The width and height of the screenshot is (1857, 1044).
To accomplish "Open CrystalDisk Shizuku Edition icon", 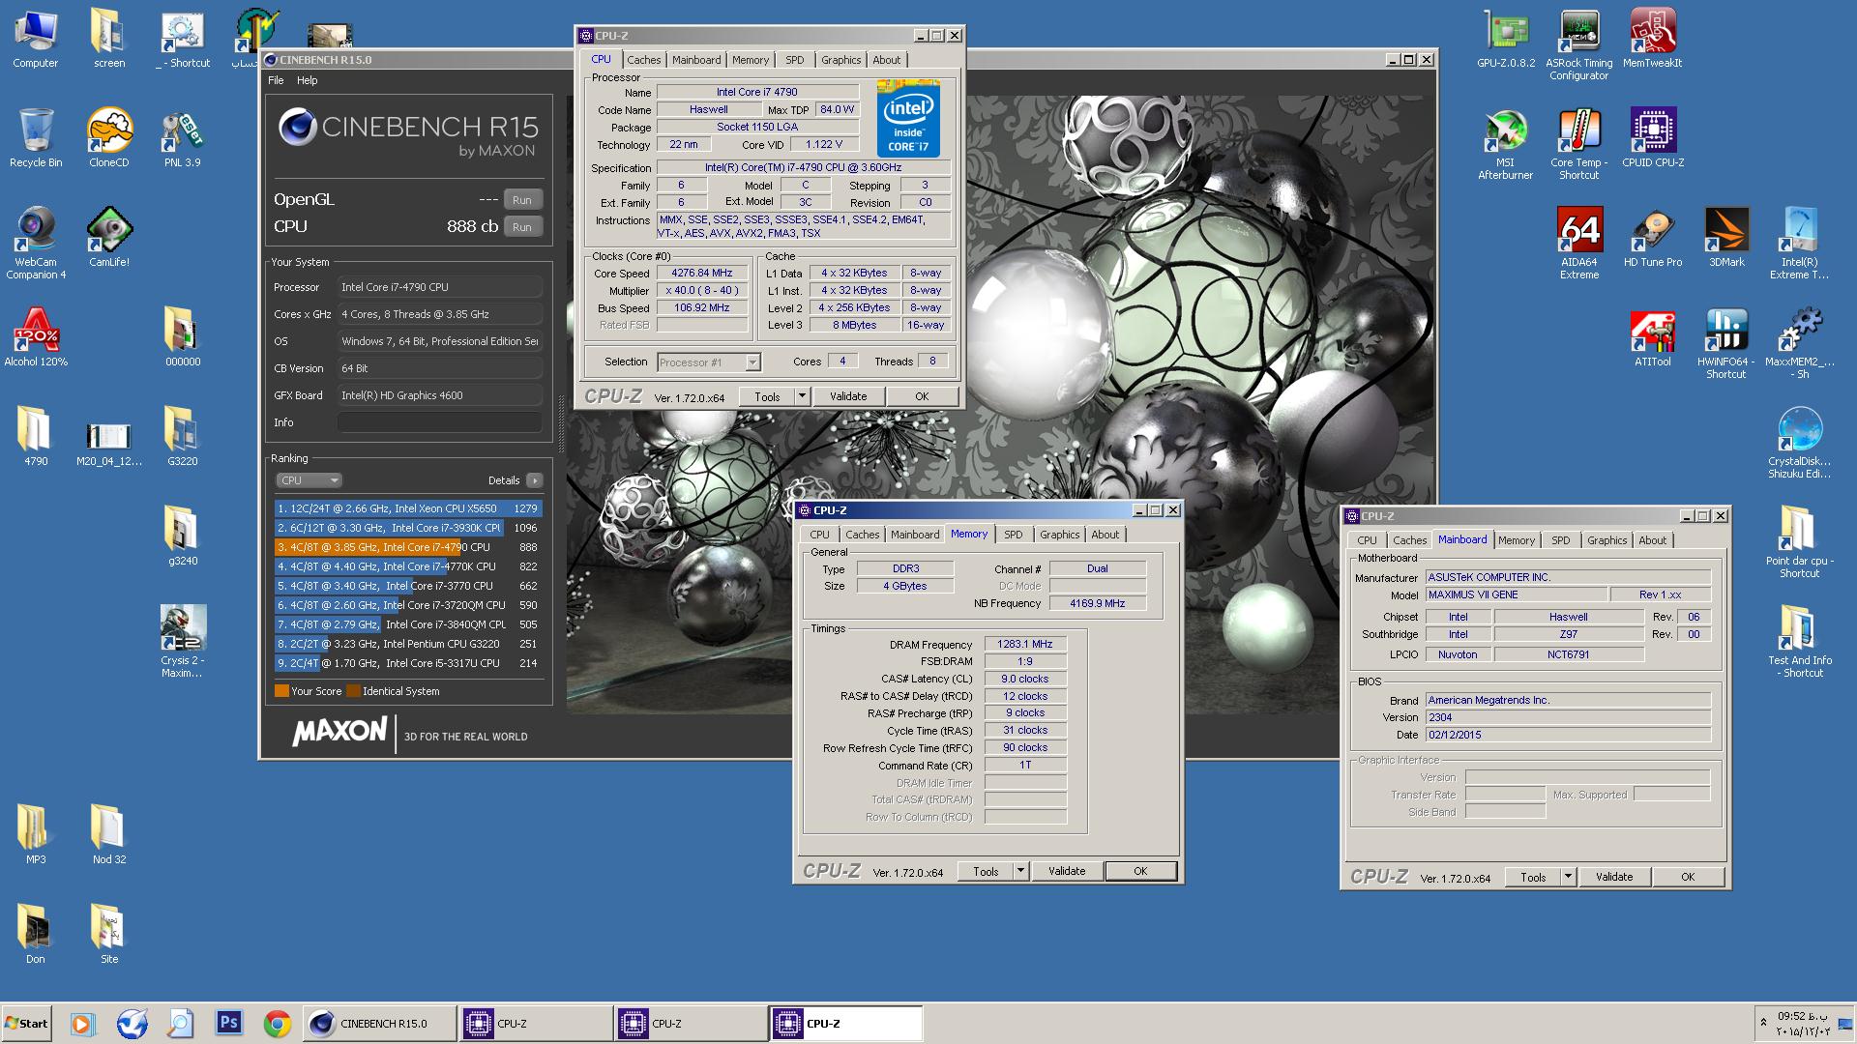I will (x=1799, y=443).
